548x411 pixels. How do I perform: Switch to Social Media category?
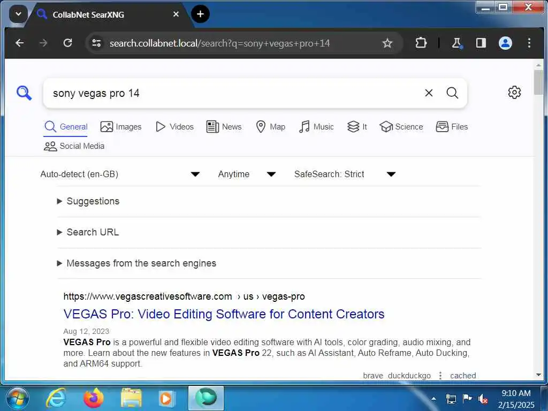tap(74, 146)
